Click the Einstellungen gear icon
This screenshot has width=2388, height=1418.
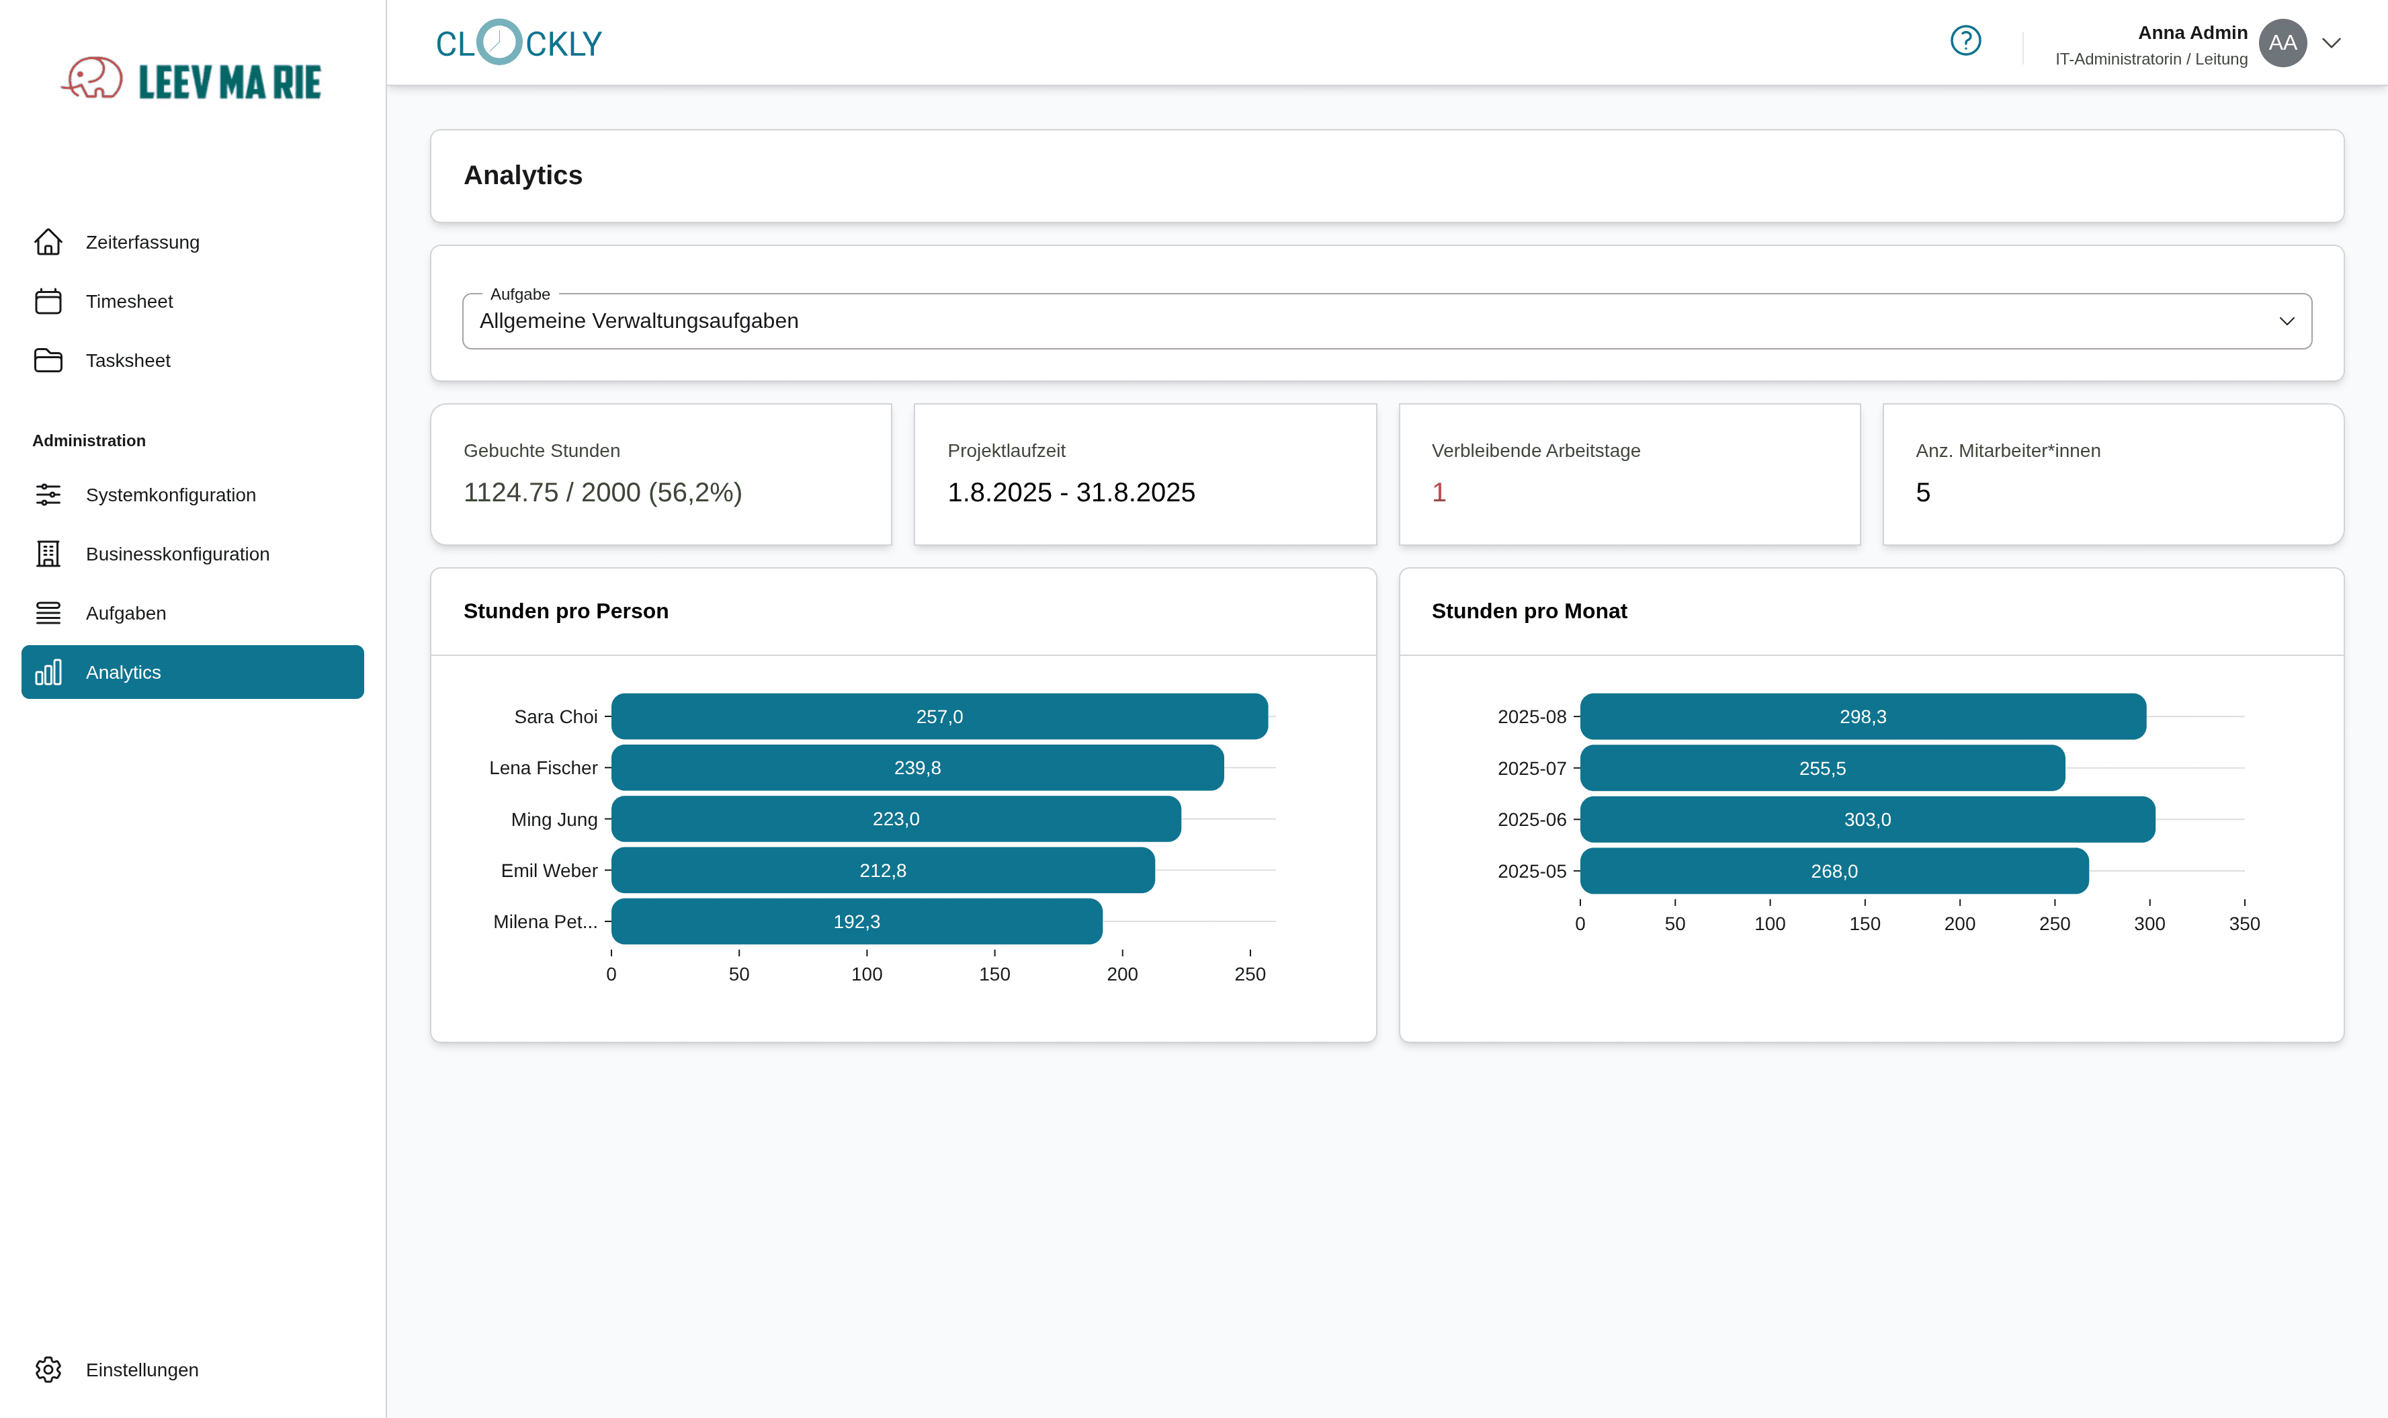[48, 1369]
